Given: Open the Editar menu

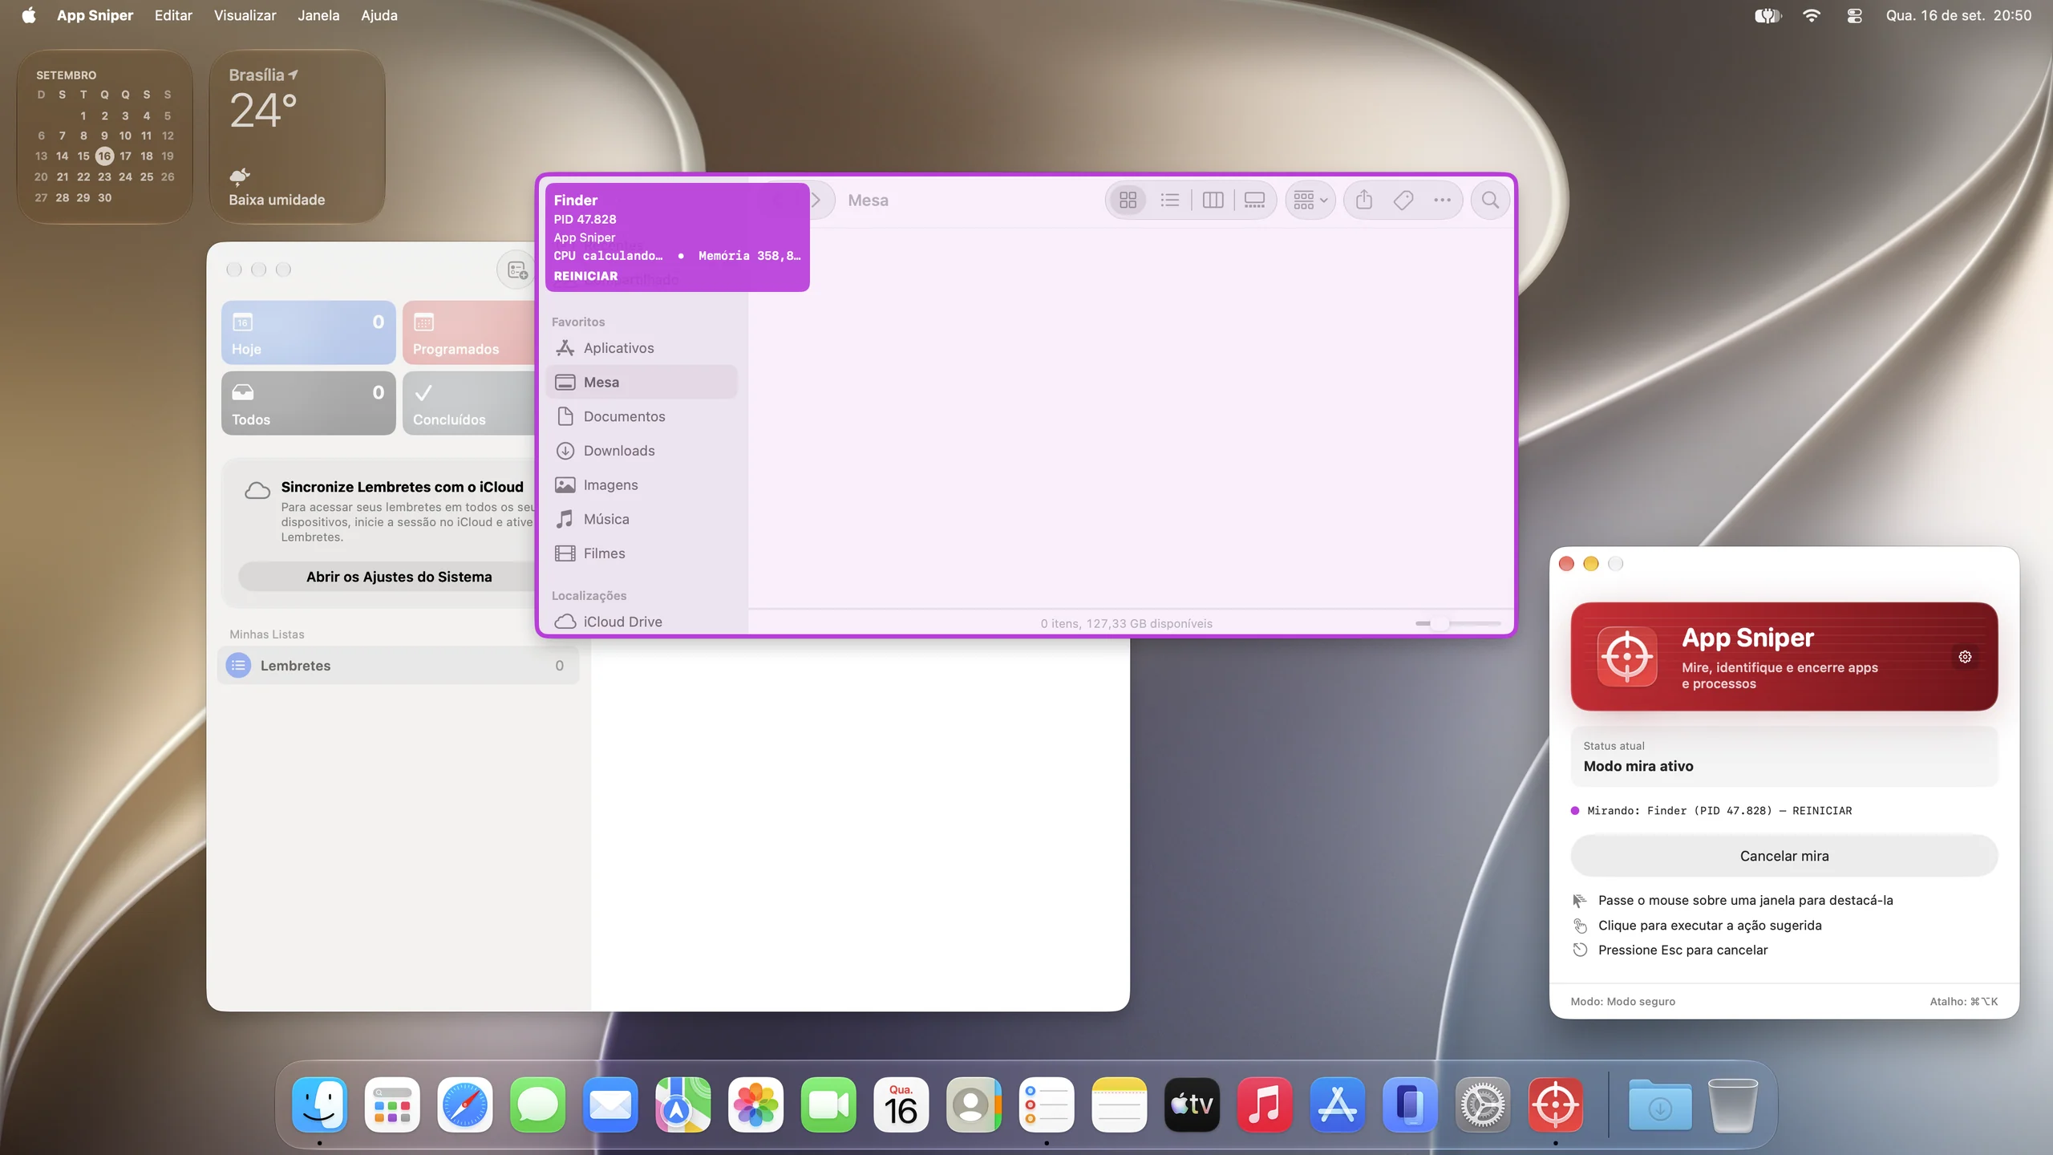Looking at the screenshot, I should (x=173, y=15).
